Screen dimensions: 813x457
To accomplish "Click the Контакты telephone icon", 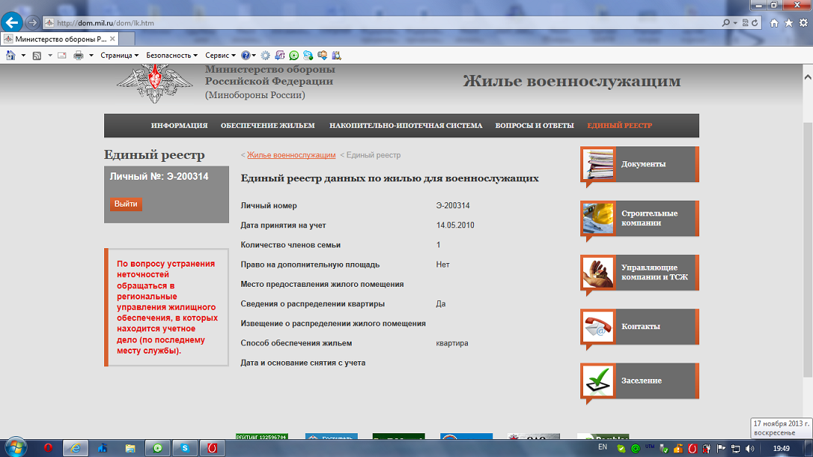I will pos(598,327).
